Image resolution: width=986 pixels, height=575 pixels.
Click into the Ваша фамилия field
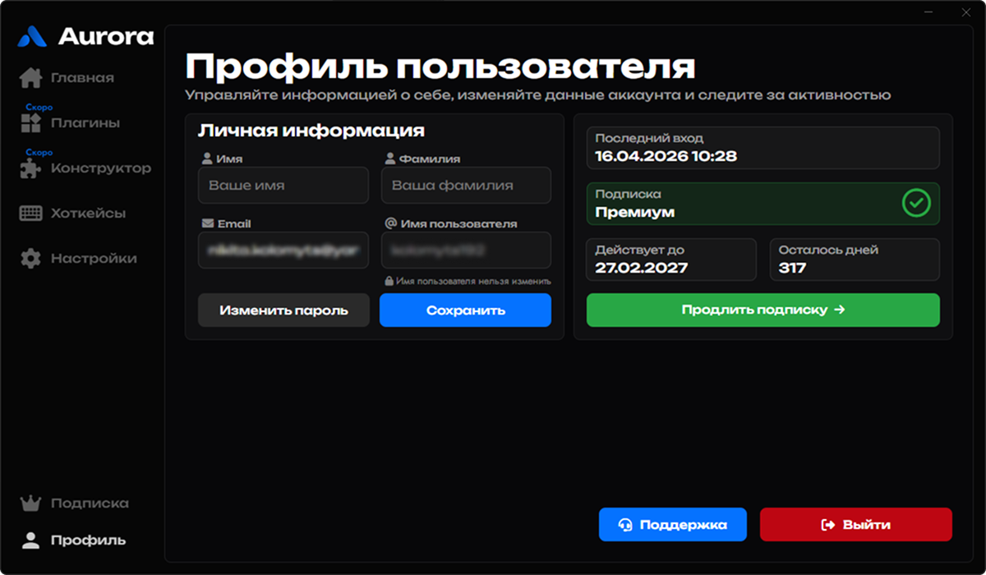pos(466,186)
